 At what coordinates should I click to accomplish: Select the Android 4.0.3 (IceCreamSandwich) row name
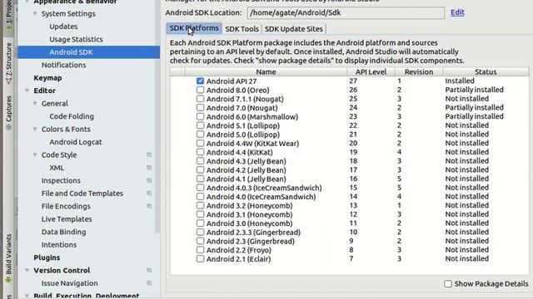coord(264,188)
